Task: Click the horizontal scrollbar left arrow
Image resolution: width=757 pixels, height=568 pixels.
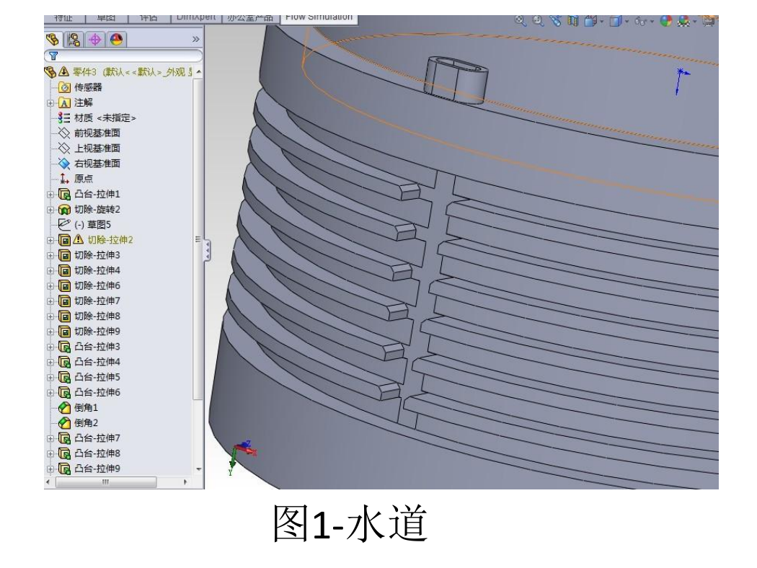Action: click(x=48, y=482)
